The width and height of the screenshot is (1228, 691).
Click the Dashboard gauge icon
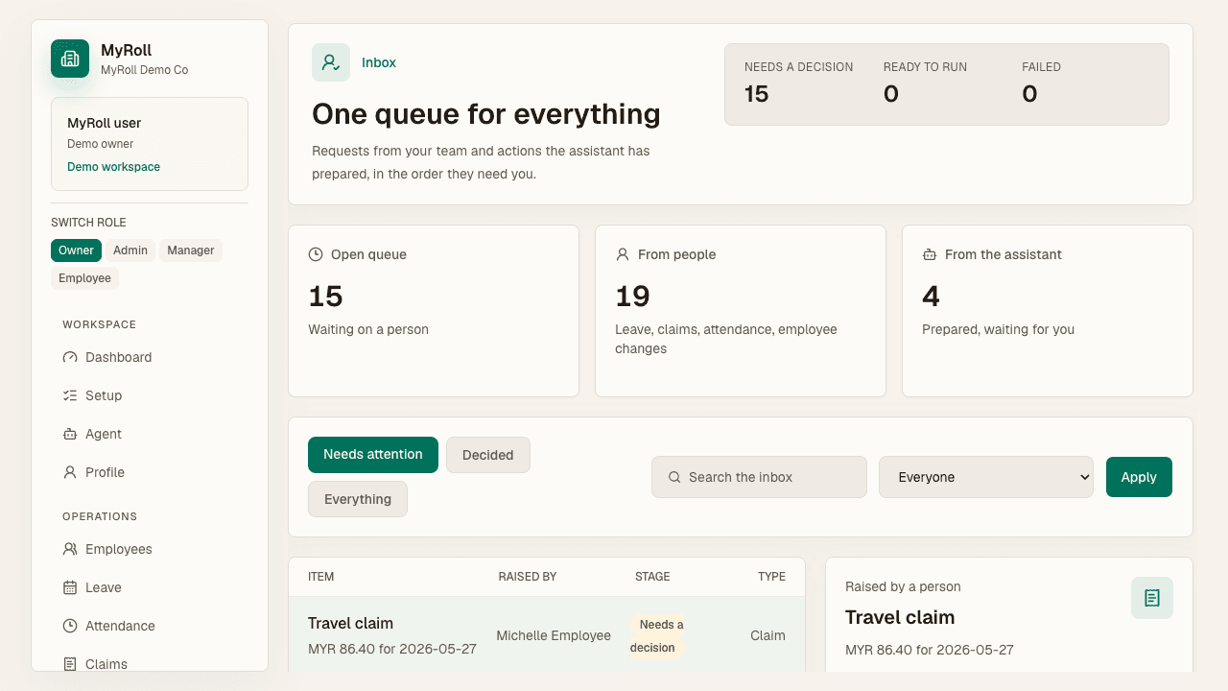tap(70, 357)
